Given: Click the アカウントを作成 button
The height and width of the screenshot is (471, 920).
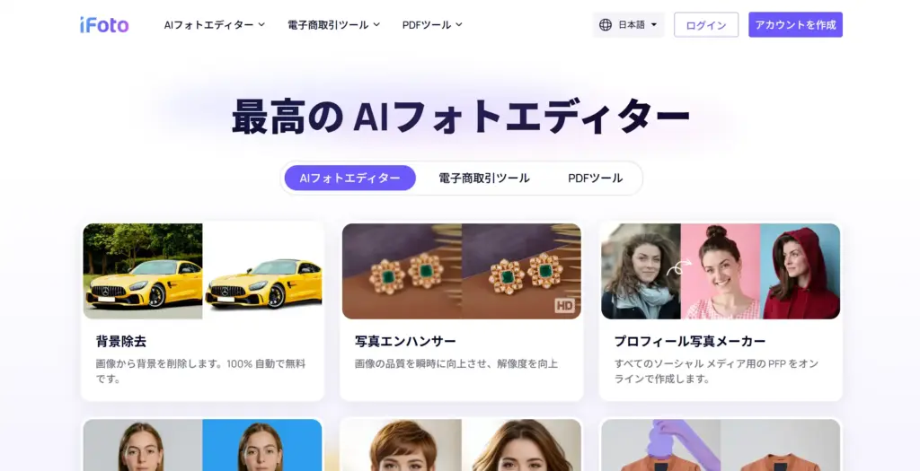Looking at the screenshot, I should click(x=795, y=24).
